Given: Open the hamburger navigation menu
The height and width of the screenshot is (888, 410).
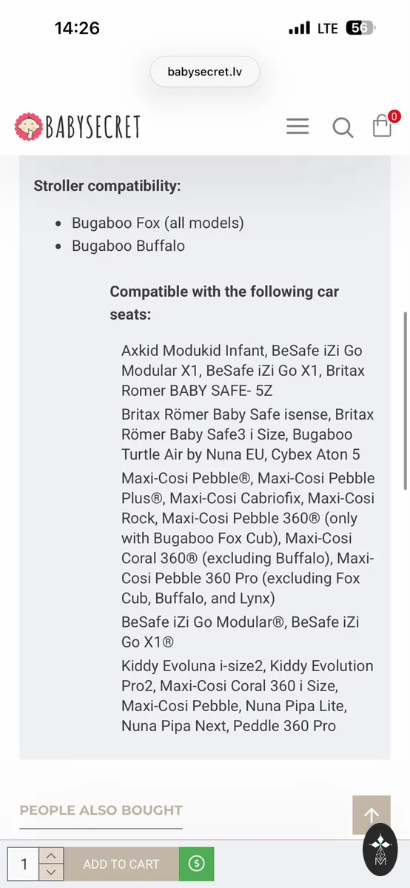Looking at the screenshot, I should [x=298, y=127].
